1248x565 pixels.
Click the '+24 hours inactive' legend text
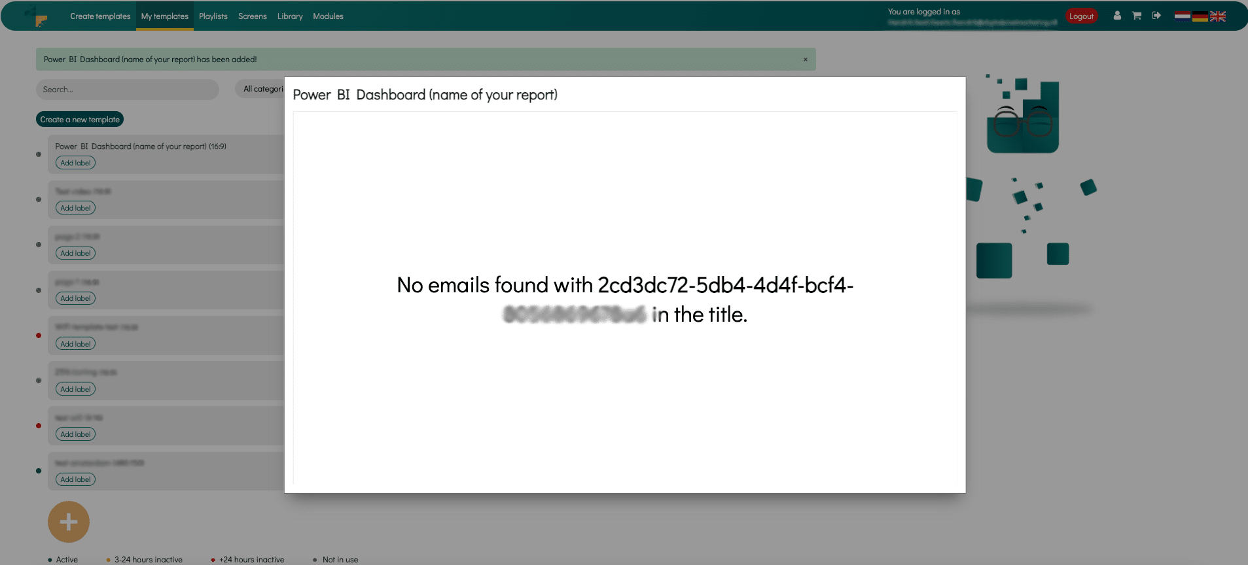252,560
